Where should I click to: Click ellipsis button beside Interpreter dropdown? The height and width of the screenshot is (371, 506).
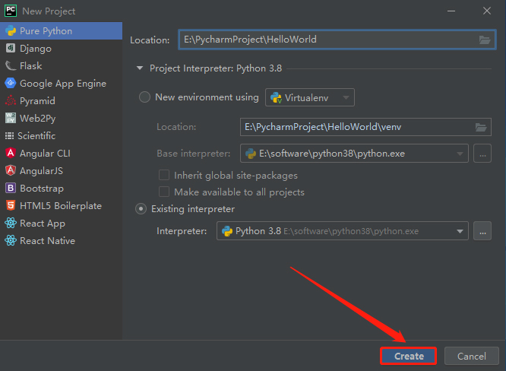click(482, 231)
